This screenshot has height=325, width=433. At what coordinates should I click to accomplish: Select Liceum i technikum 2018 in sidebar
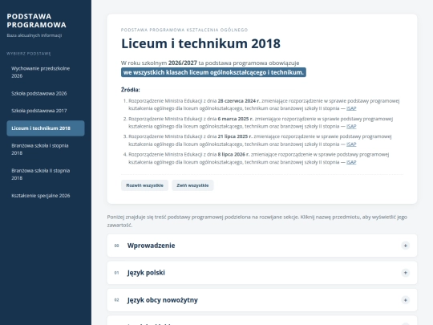pos(46,128)
